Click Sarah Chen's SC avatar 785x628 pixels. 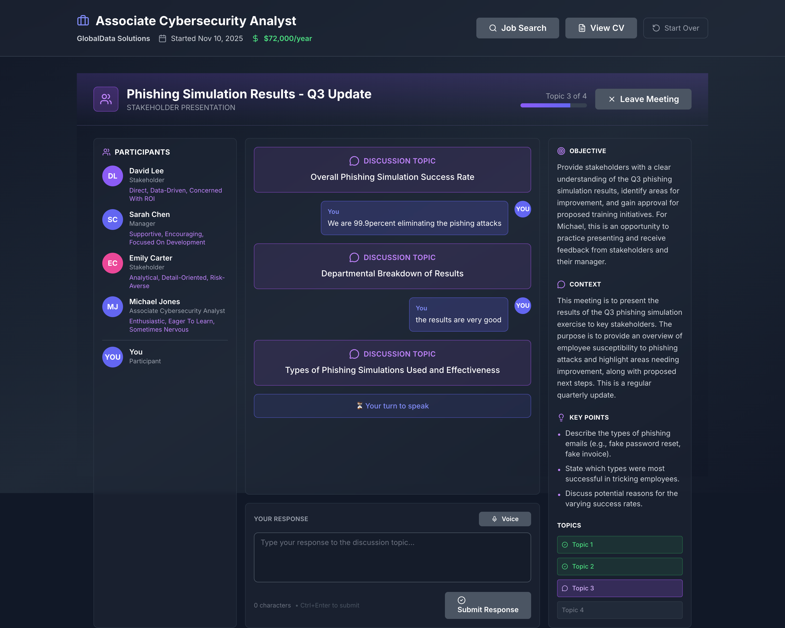tap(112, 220)
